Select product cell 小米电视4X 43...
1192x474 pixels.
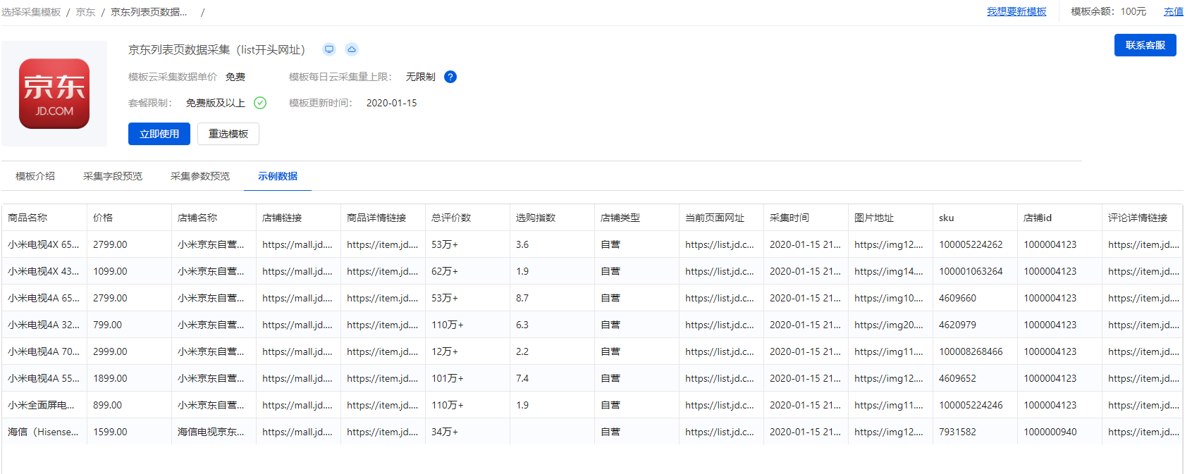tap(44, 271)
